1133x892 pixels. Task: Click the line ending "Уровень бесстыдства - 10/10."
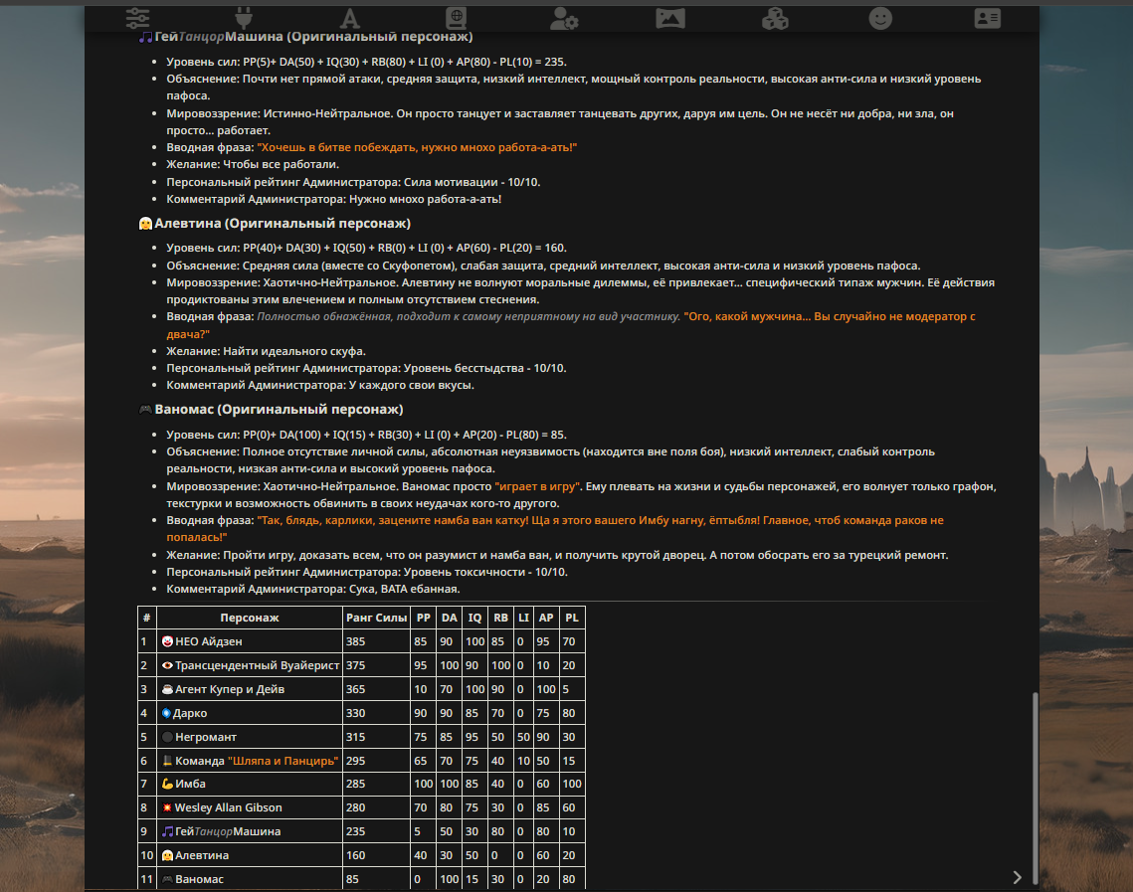(x=366, y=368)
